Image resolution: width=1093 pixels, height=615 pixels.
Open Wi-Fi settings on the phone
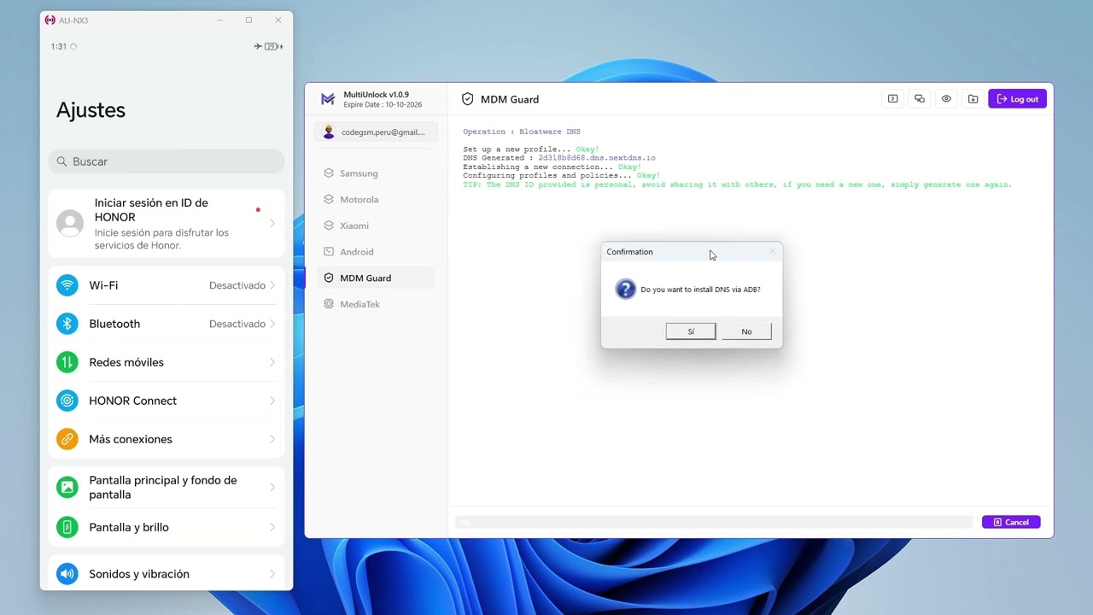point(167,285)
